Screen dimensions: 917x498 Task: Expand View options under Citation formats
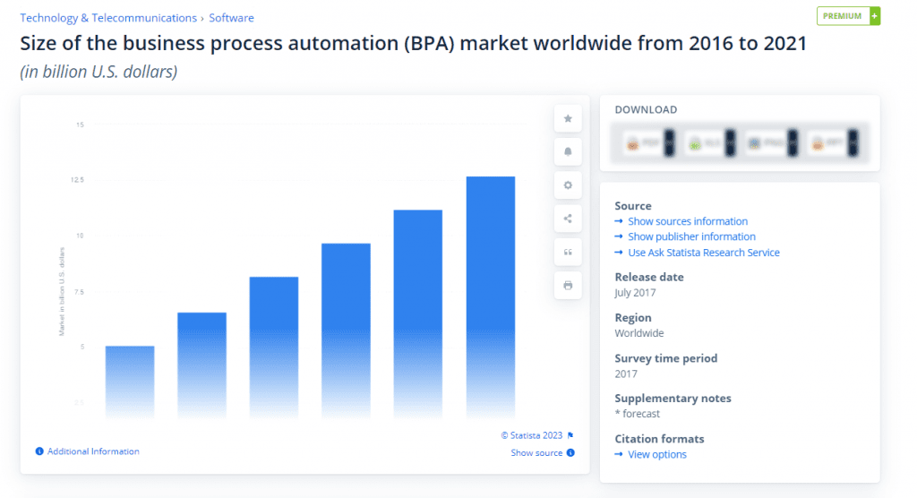(x=656, y=454)
